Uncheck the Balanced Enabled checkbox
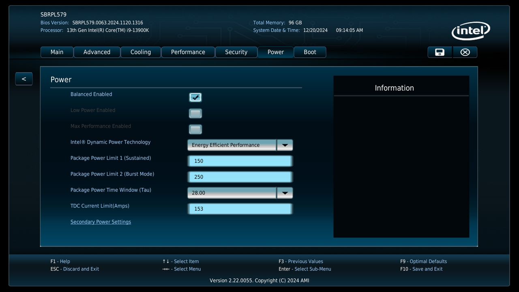 coord(195,97)
